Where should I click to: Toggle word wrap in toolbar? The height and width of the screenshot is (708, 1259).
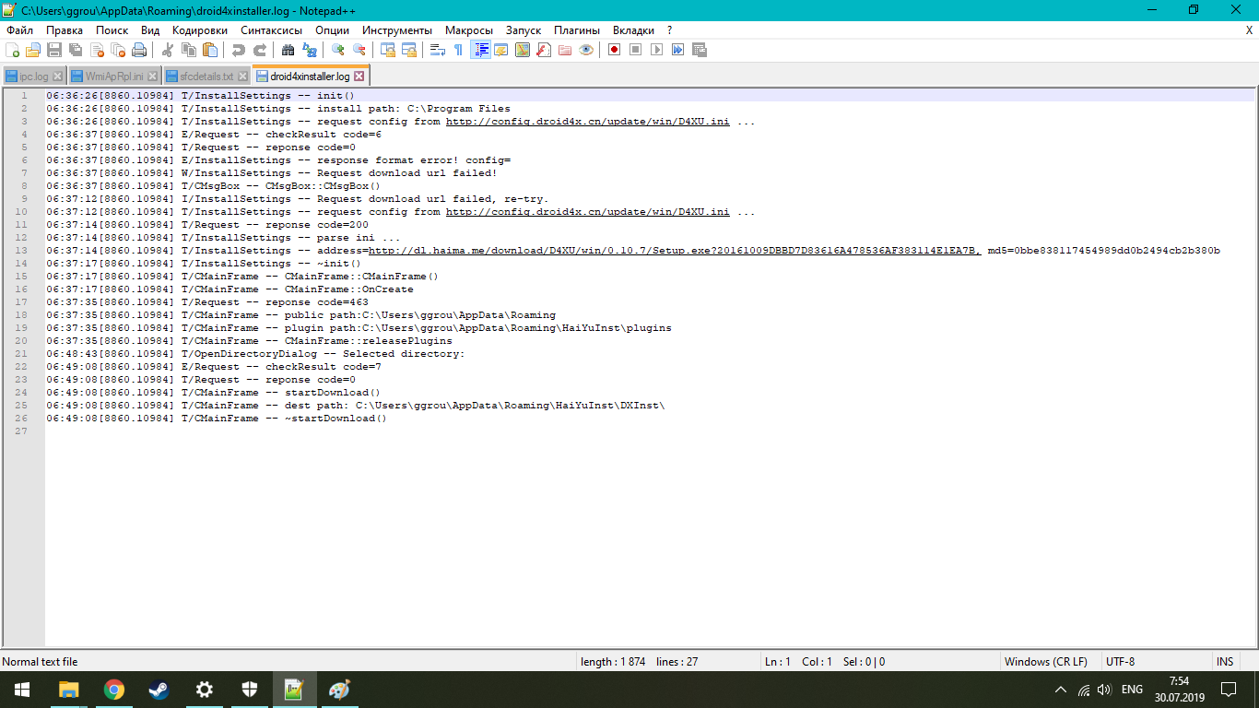tap(437, 50)
